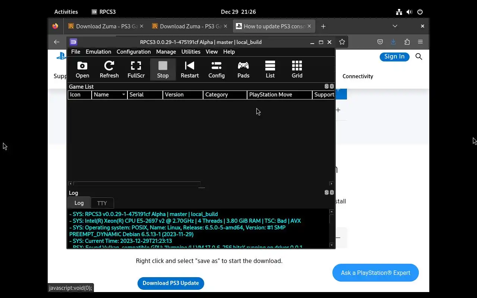This screenshot has height=298, width=477.
Task: Click game list horizontal scrollbar right arrow
Action: (331, 184)
